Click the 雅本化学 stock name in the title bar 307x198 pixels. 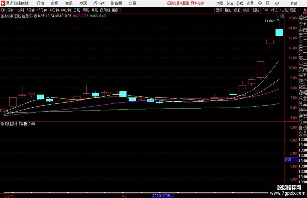point(198,3)
